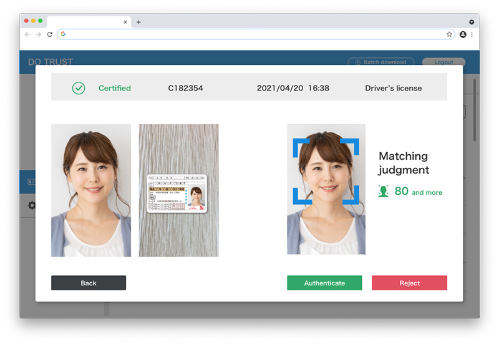Close the current browser tab

click(x=125, y=22)
